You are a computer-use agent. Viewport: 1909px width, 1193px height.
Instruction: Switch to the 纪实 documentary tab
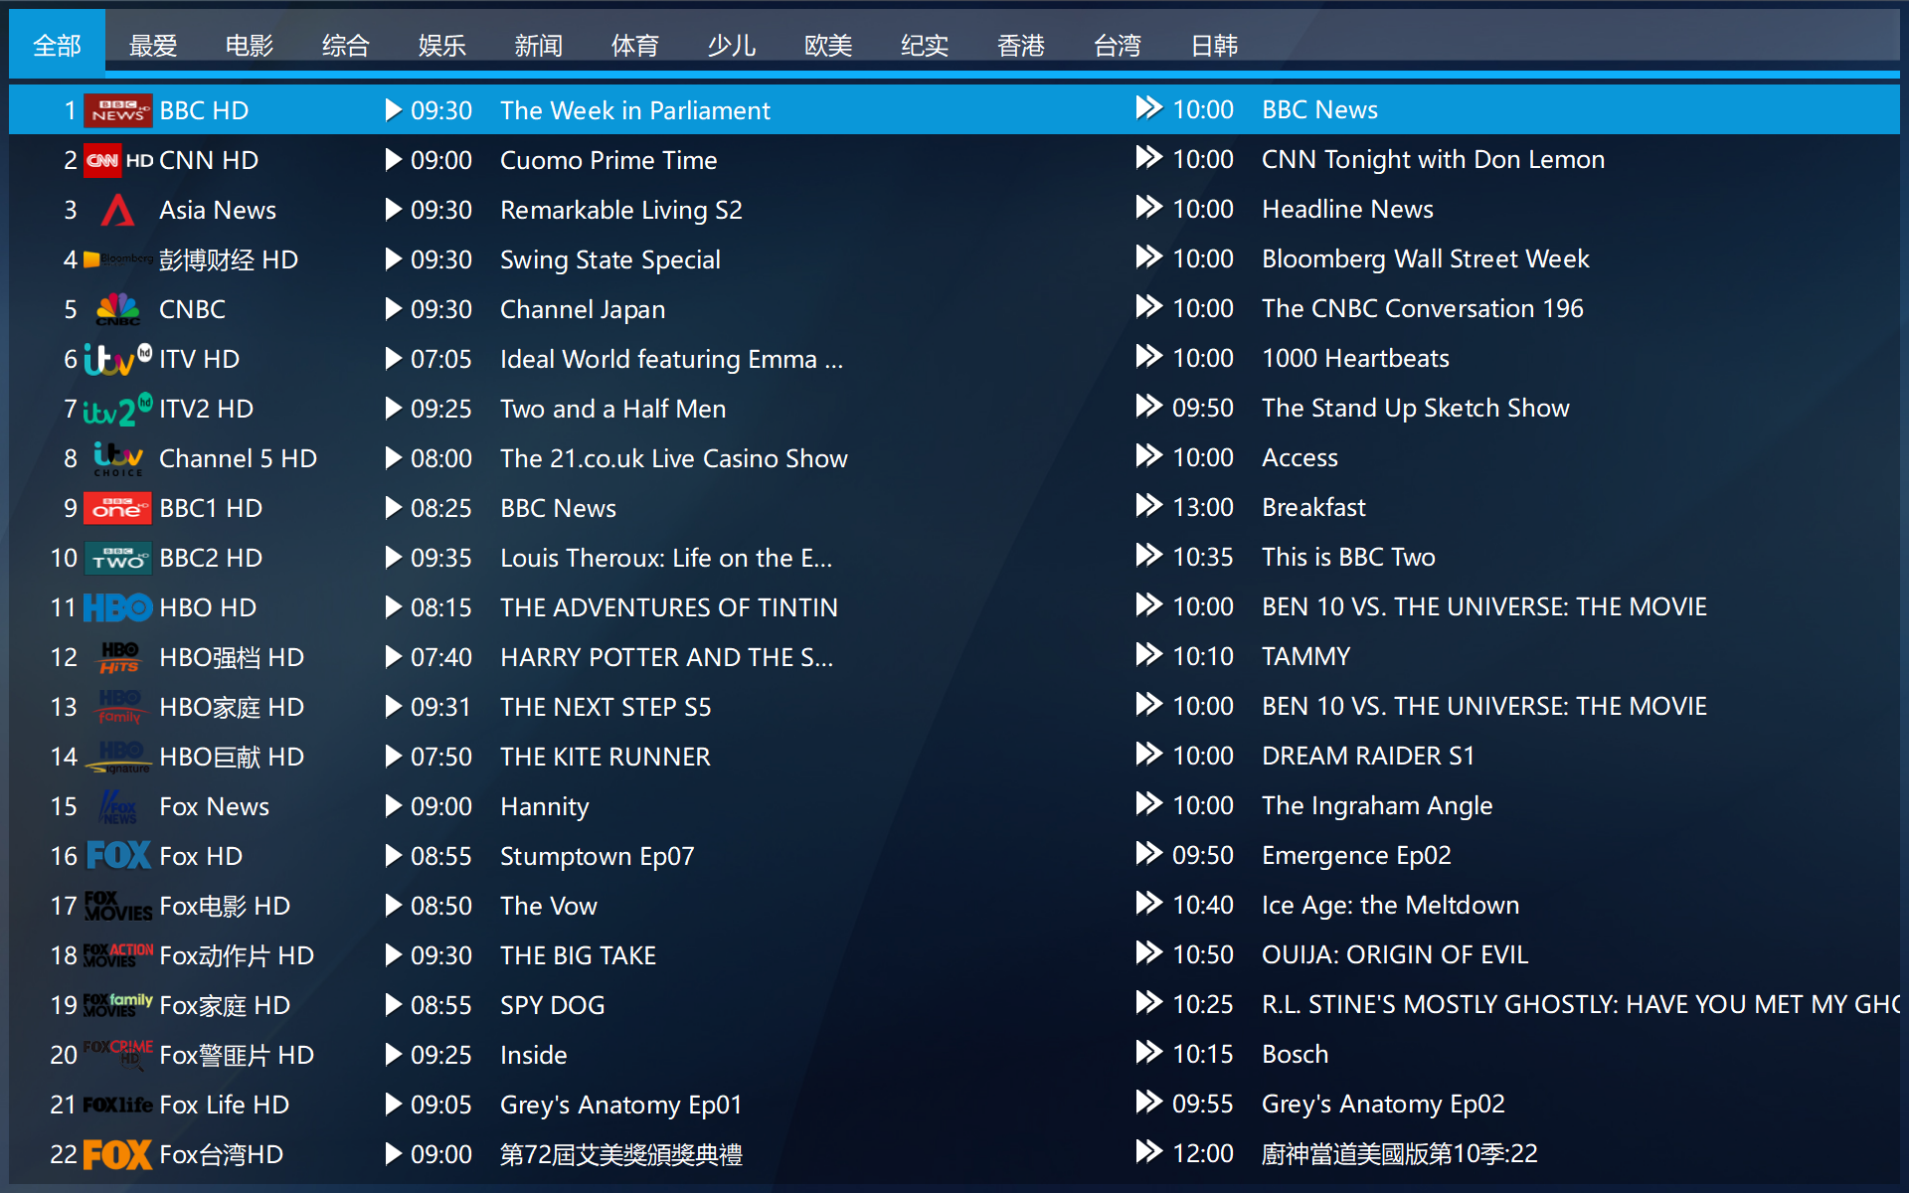(925, 45)
